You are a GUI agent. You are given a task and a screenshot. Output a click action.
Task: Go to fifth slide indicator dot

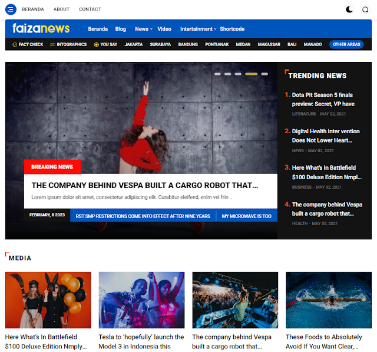[x=264, y=74]
